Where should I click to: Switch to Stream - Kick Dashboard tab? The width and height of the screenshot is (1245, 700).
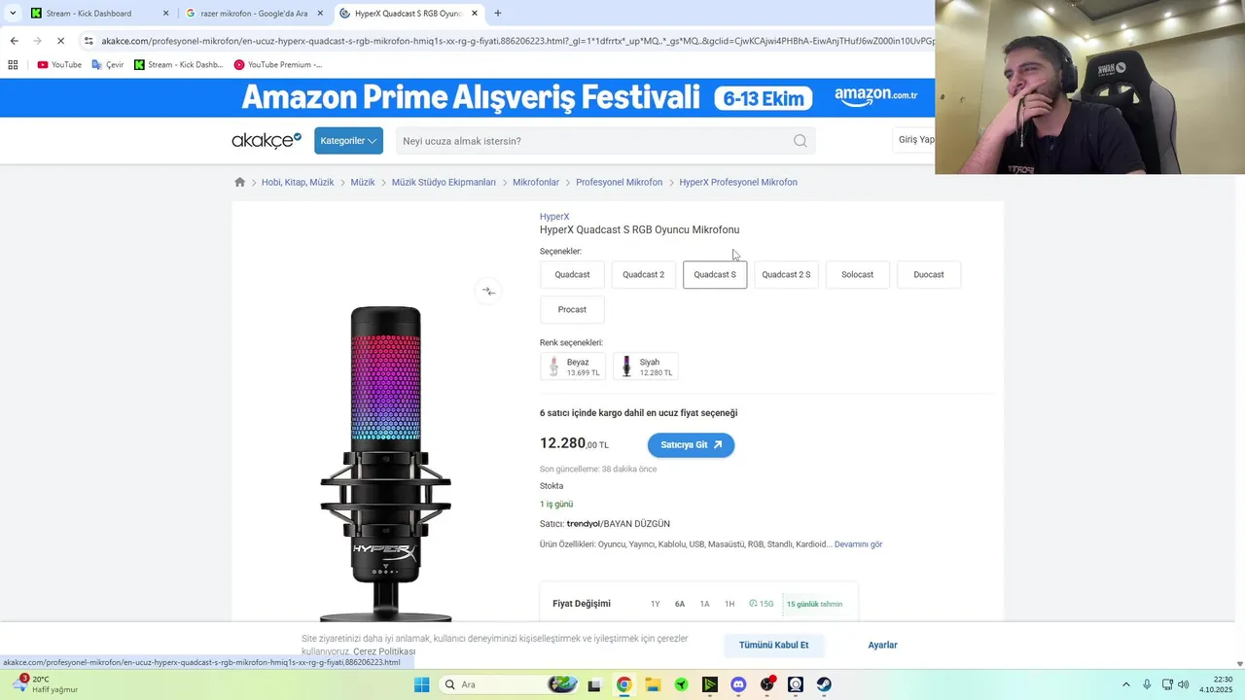click(100, 14)
